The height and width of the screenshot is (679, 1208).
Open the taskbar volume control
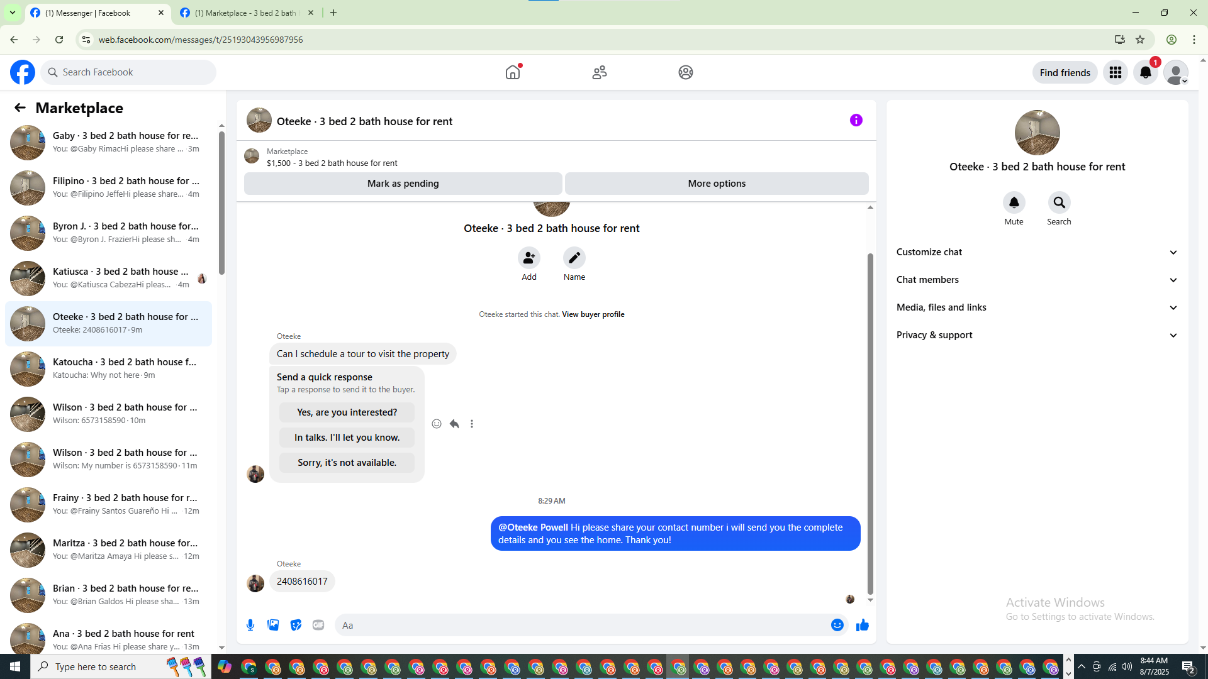click(x=1127, y=666)
